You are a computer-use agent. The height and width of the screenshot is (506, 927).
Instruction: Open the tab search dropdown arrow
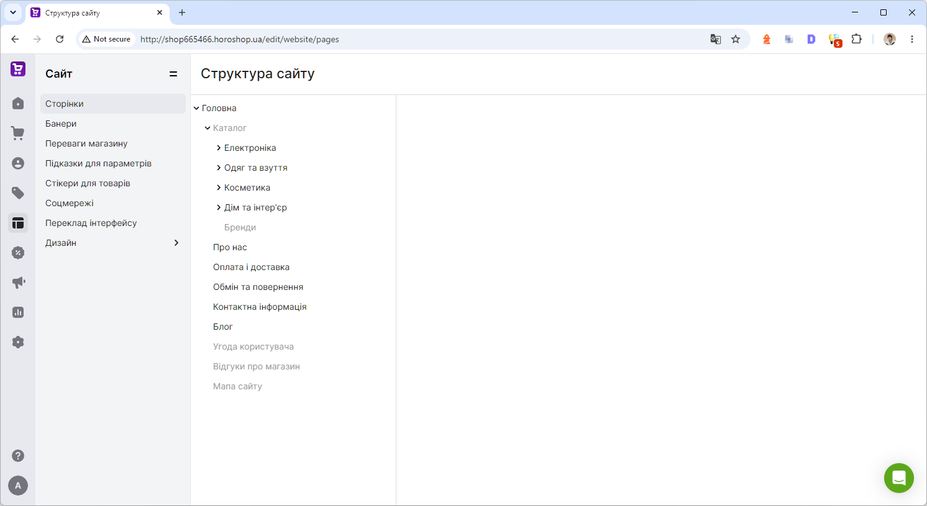13,12
